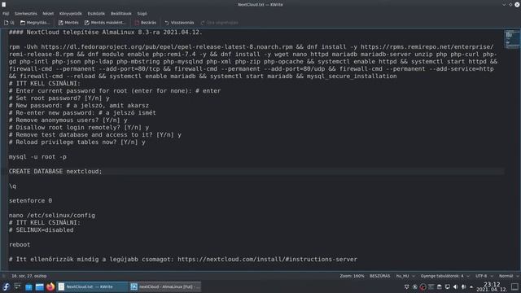Click the display/network tray icon

coord(447,286)
